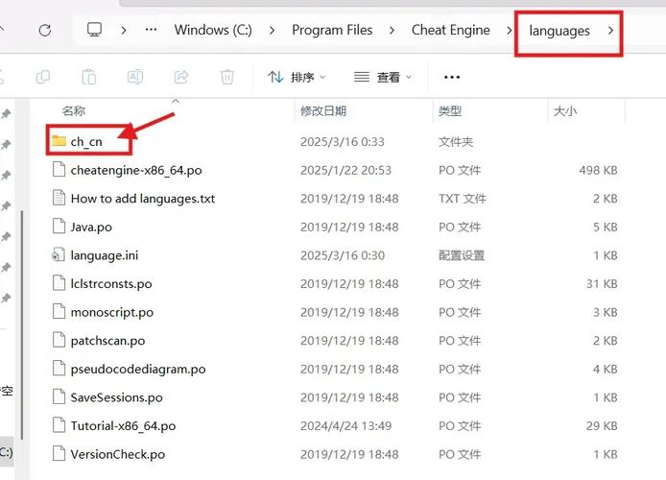Screen dimensions: 666x480
Task: Click the cheatengine-x86_64.po file icon
Action: tap(59, 170)
